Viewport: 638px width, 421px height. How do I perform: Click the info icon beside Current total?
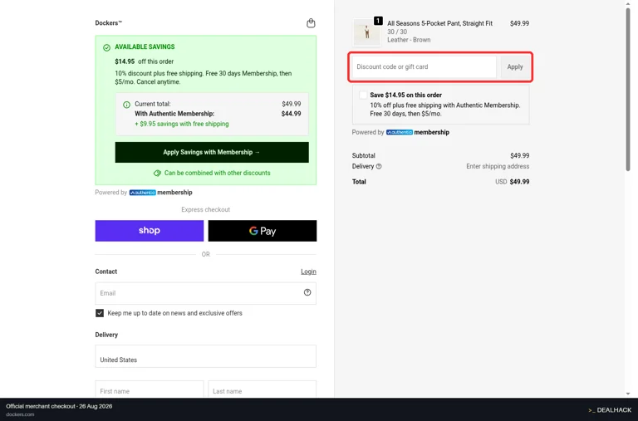[126, 105]
